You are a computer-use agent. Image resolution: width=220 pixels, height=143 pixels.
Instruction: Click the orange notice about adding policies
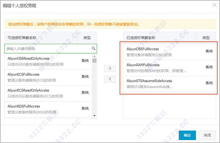(110, 24)
